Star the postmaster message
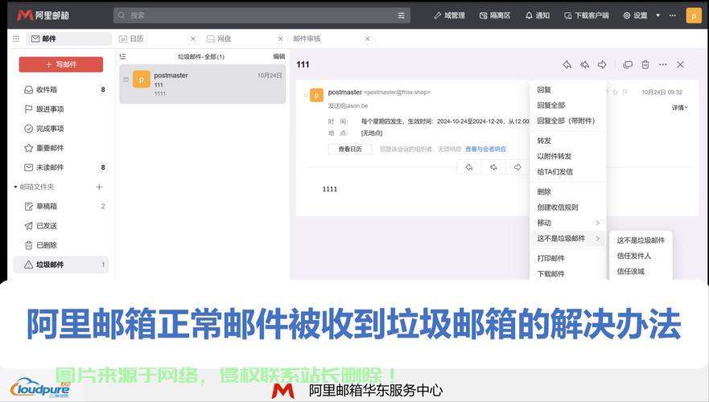This screenshot has width=709, height=402. 615,92
